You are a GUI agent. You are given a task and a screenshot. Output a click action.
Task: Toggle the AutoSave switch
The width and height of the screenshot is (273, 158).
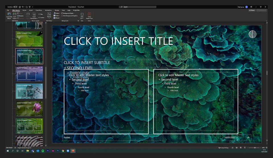pyautogui.click(x=15, y=7)
